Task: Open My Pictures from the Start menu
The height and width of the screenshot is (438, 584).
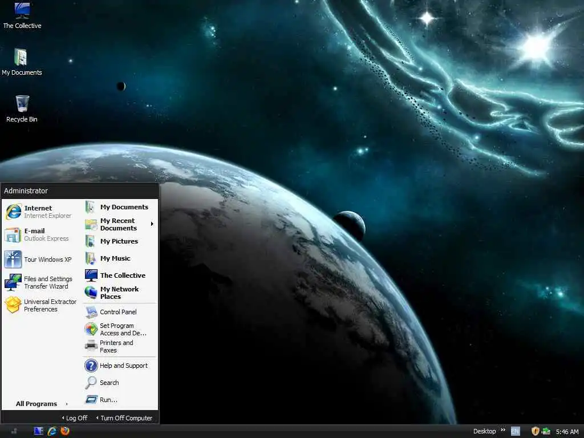Action: (x=120, y=241)
